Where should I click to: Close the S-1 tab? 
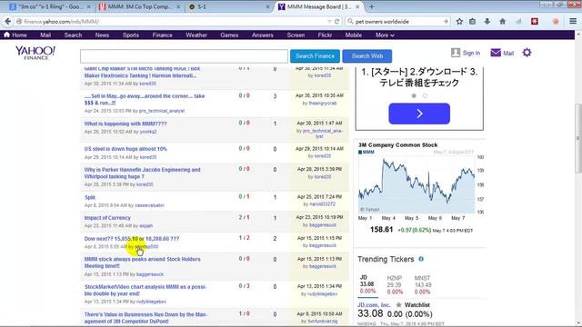tap(267, 6)
